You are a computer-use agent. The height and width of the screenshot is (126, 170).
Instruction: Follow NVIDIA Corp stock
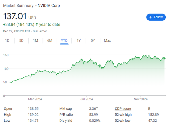[156, 17]
